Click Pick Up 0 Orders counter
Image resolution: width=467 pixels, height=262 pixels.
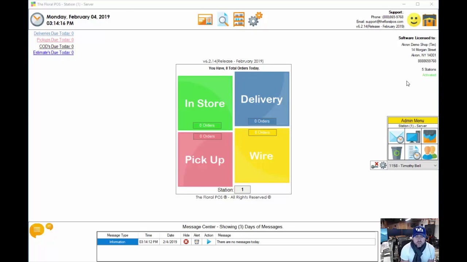pos(207,136)
